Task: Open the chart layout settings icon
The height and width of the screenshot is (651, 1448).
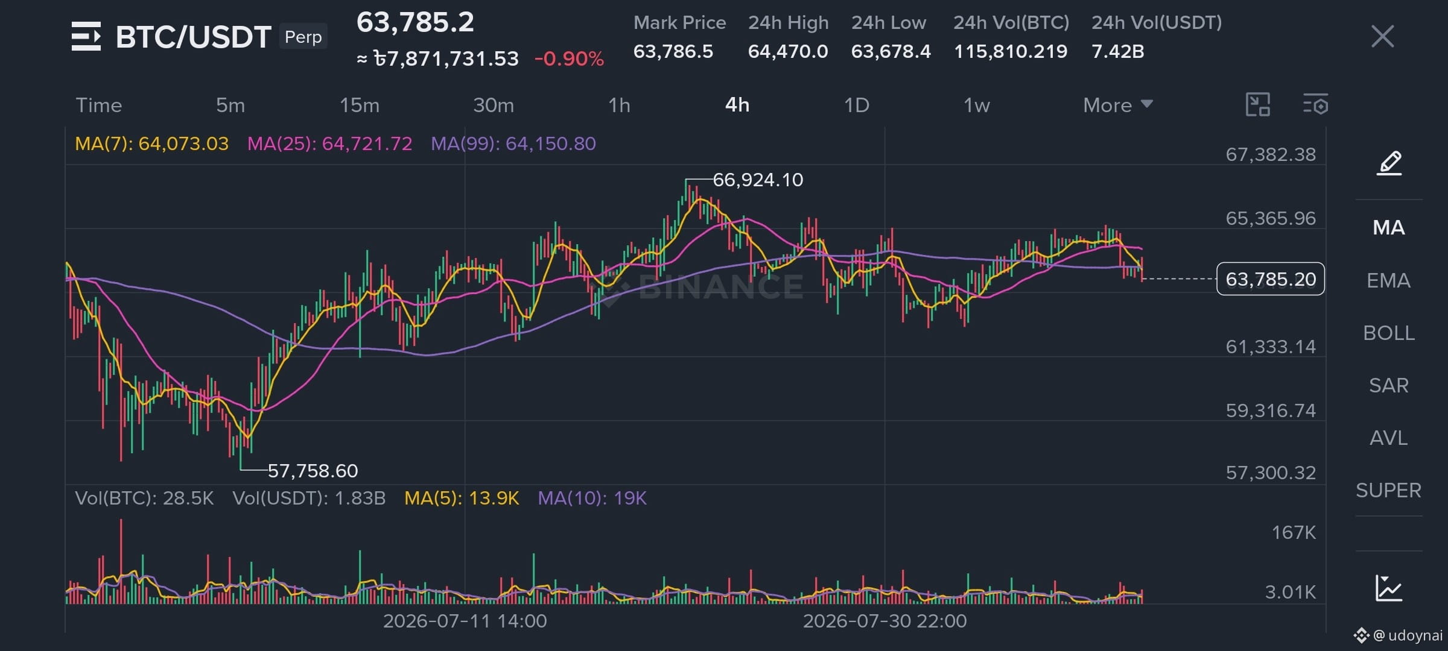Action: (x=1258, y=105)
